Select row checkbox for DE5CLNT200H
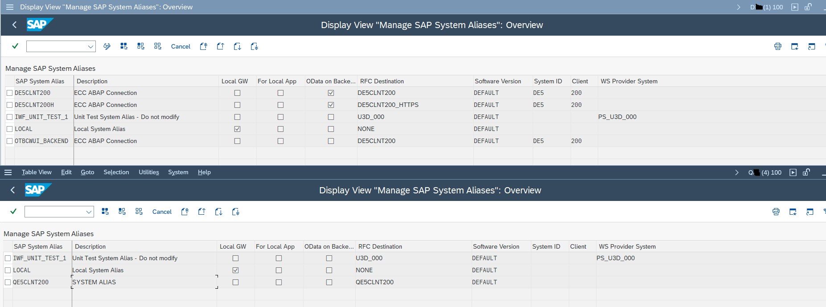This screenshot has width=826, height=307. coord(10,105)
